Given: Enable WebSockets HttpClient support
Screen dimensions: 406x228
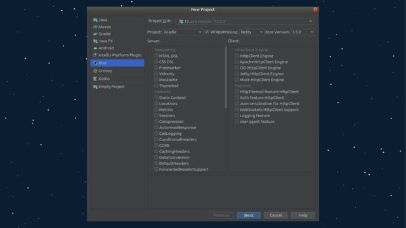Looking at the screenshot, I should (237, 110).
